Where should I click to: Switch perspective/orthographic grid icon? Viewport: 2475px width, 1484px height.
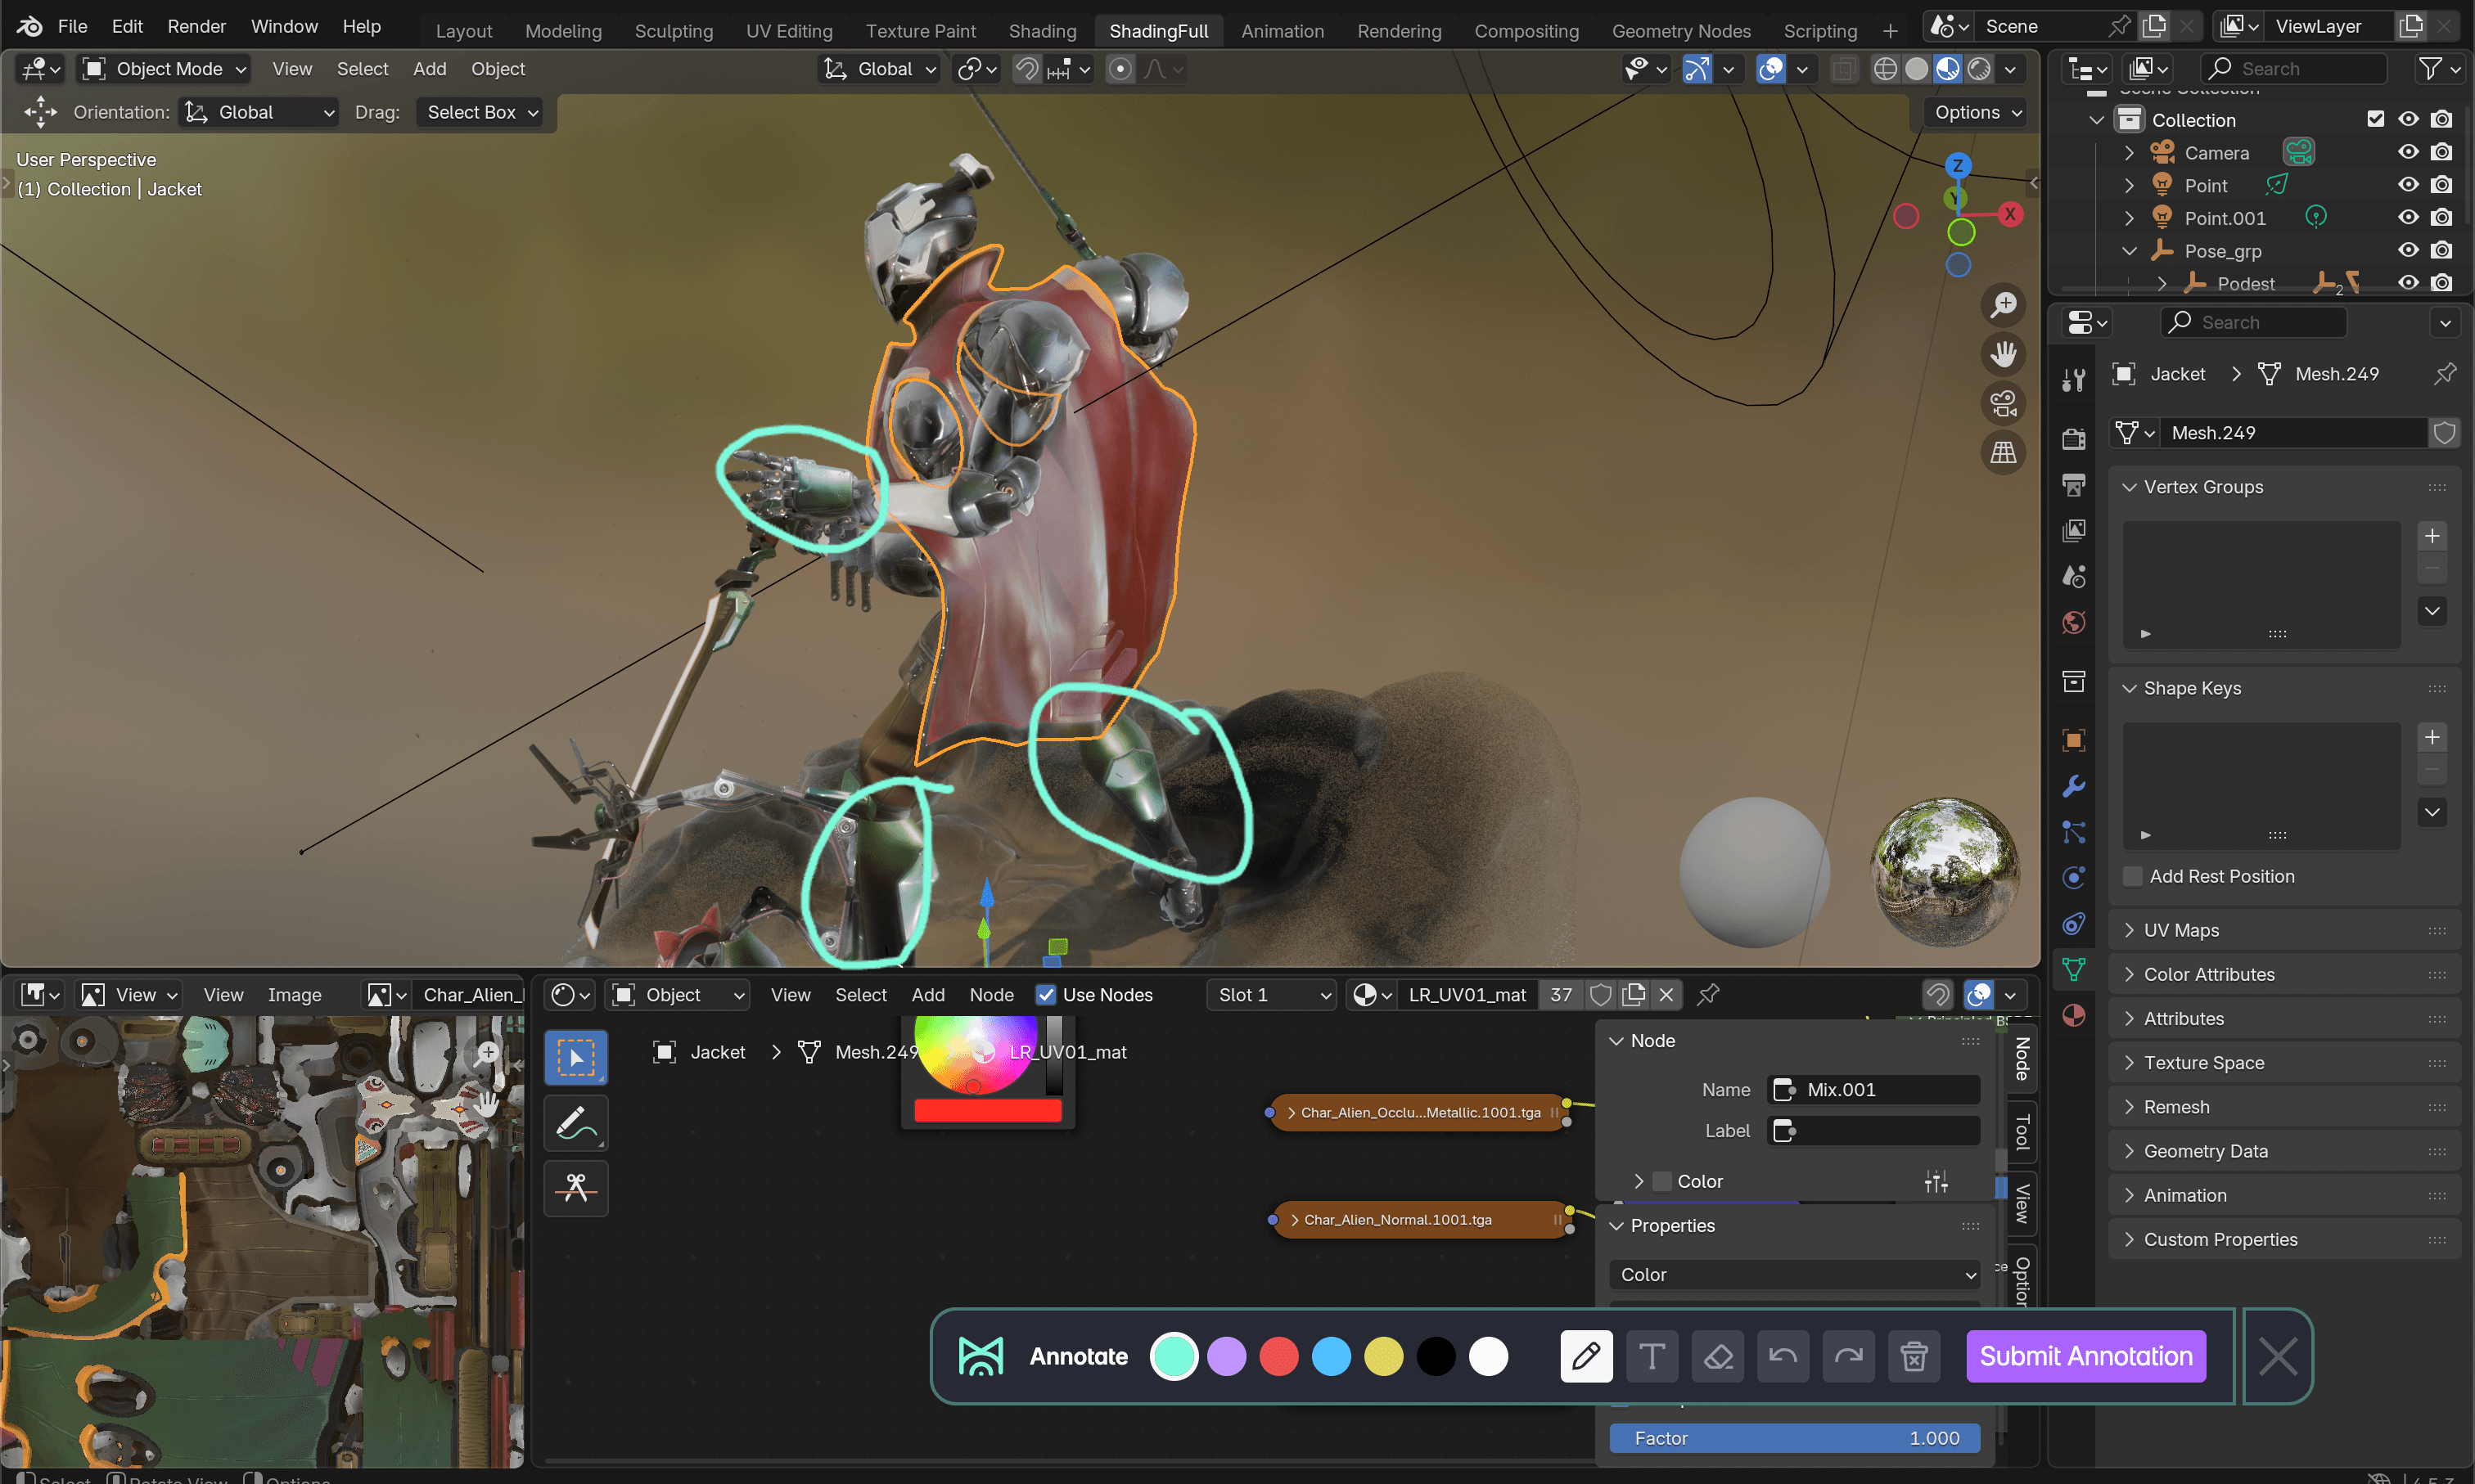pyautogui.click(x=2003, y=453)
